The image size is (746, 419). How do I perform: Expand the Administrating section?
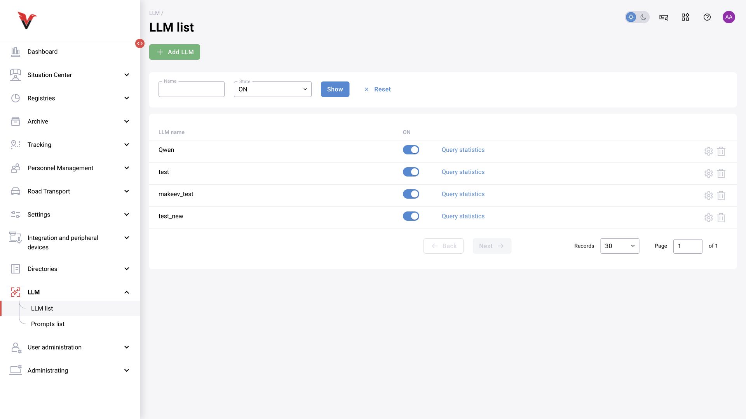(x=70, y=371)
